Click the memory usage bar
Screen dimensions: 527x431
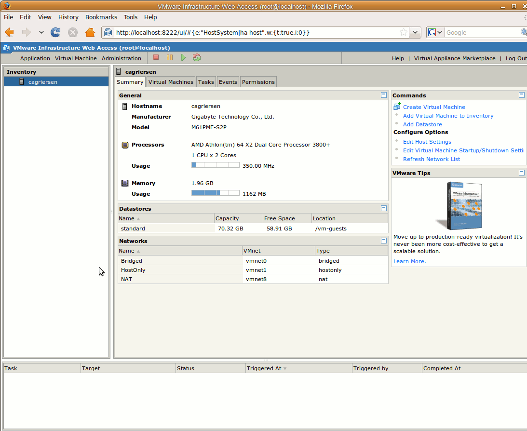coord(216,193)
